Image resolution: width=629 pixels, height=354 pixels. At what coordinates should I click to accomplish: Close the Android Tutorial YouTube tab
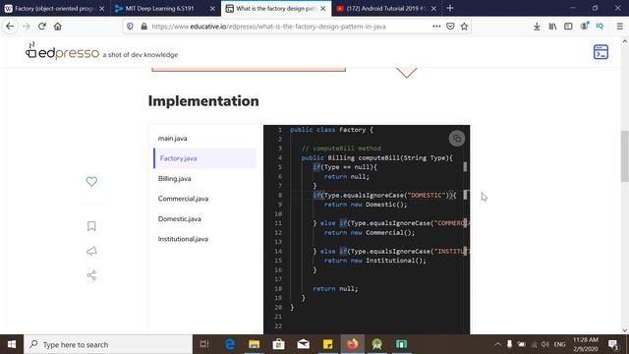coord(433,9)
